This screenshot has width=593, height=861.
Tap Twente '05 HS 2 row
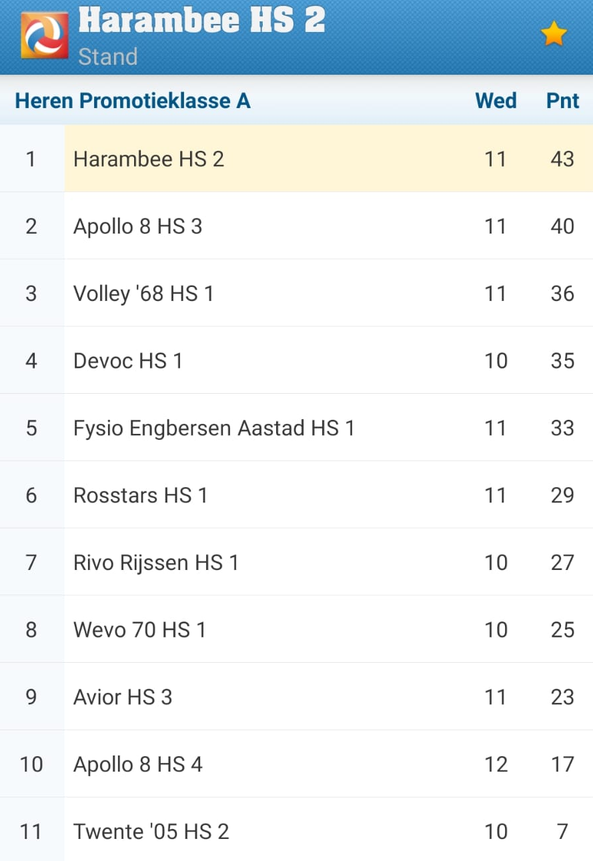tap(151, 832)
